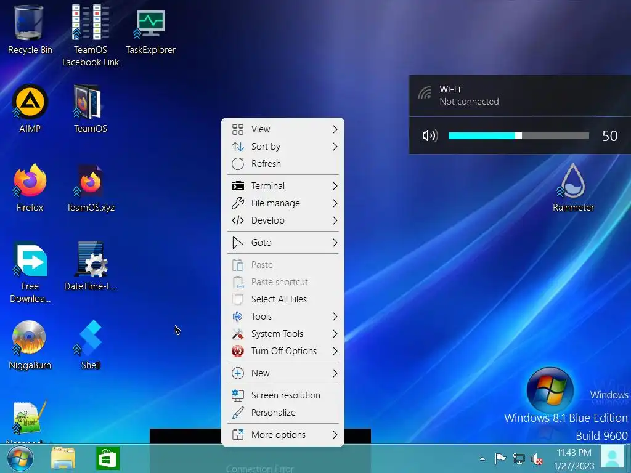Click the Action Center flag tray icon
Viewport: 631px width, 473px height.
500,458
